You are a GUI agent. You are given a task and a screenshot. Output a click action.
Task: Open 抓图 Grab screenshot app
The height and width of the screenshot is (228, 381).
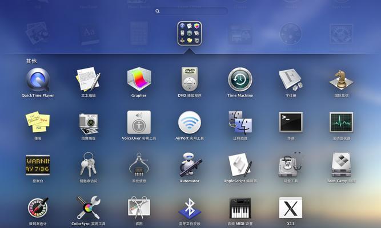(139, 207)
